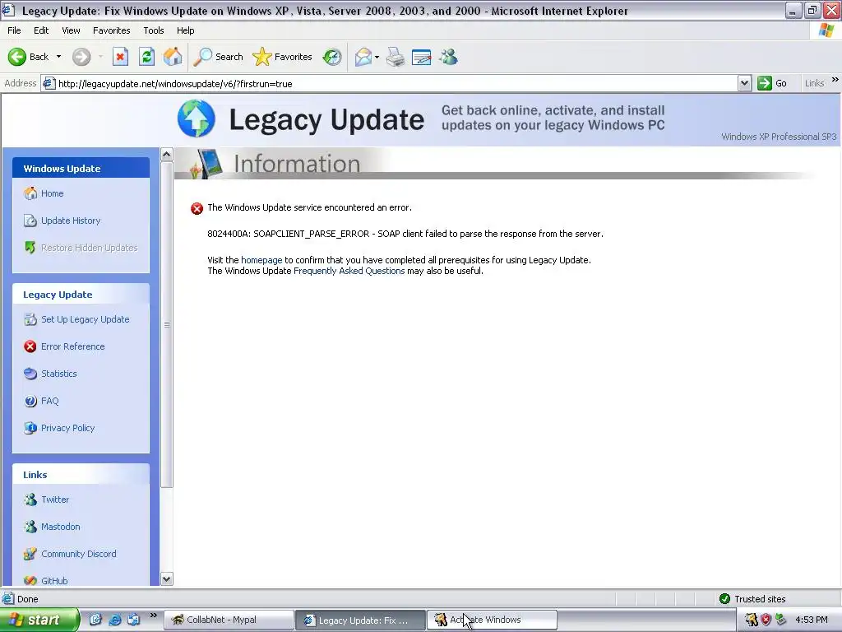842x632 pixels.
Task: Expand the Quick Launch overflow chevron
Action: [x=154, y=616]
